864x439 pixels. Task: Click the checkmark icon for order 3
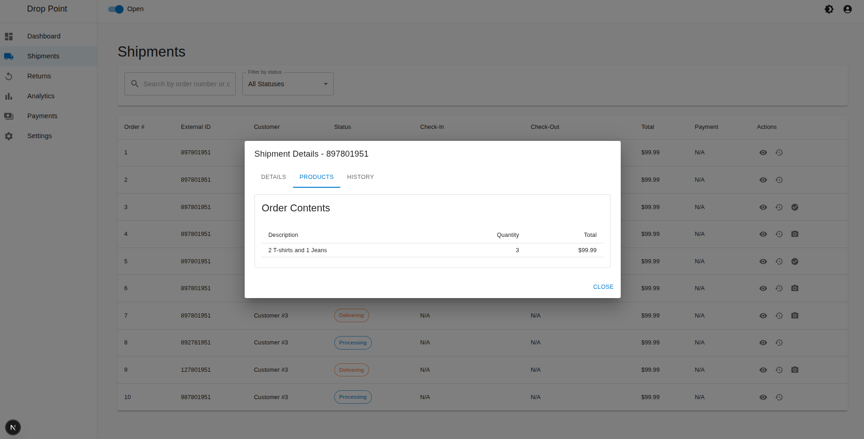tap(795, 207)
